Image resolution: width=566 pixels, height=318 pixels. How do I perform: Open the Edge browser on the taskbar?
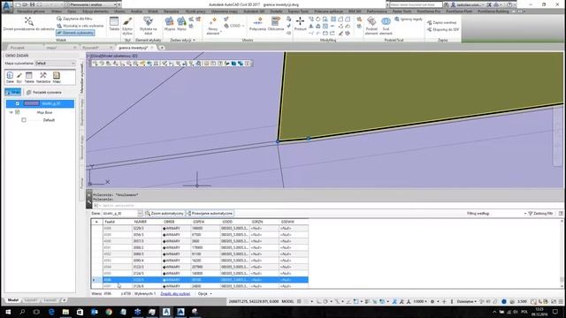tap(51, 312)
